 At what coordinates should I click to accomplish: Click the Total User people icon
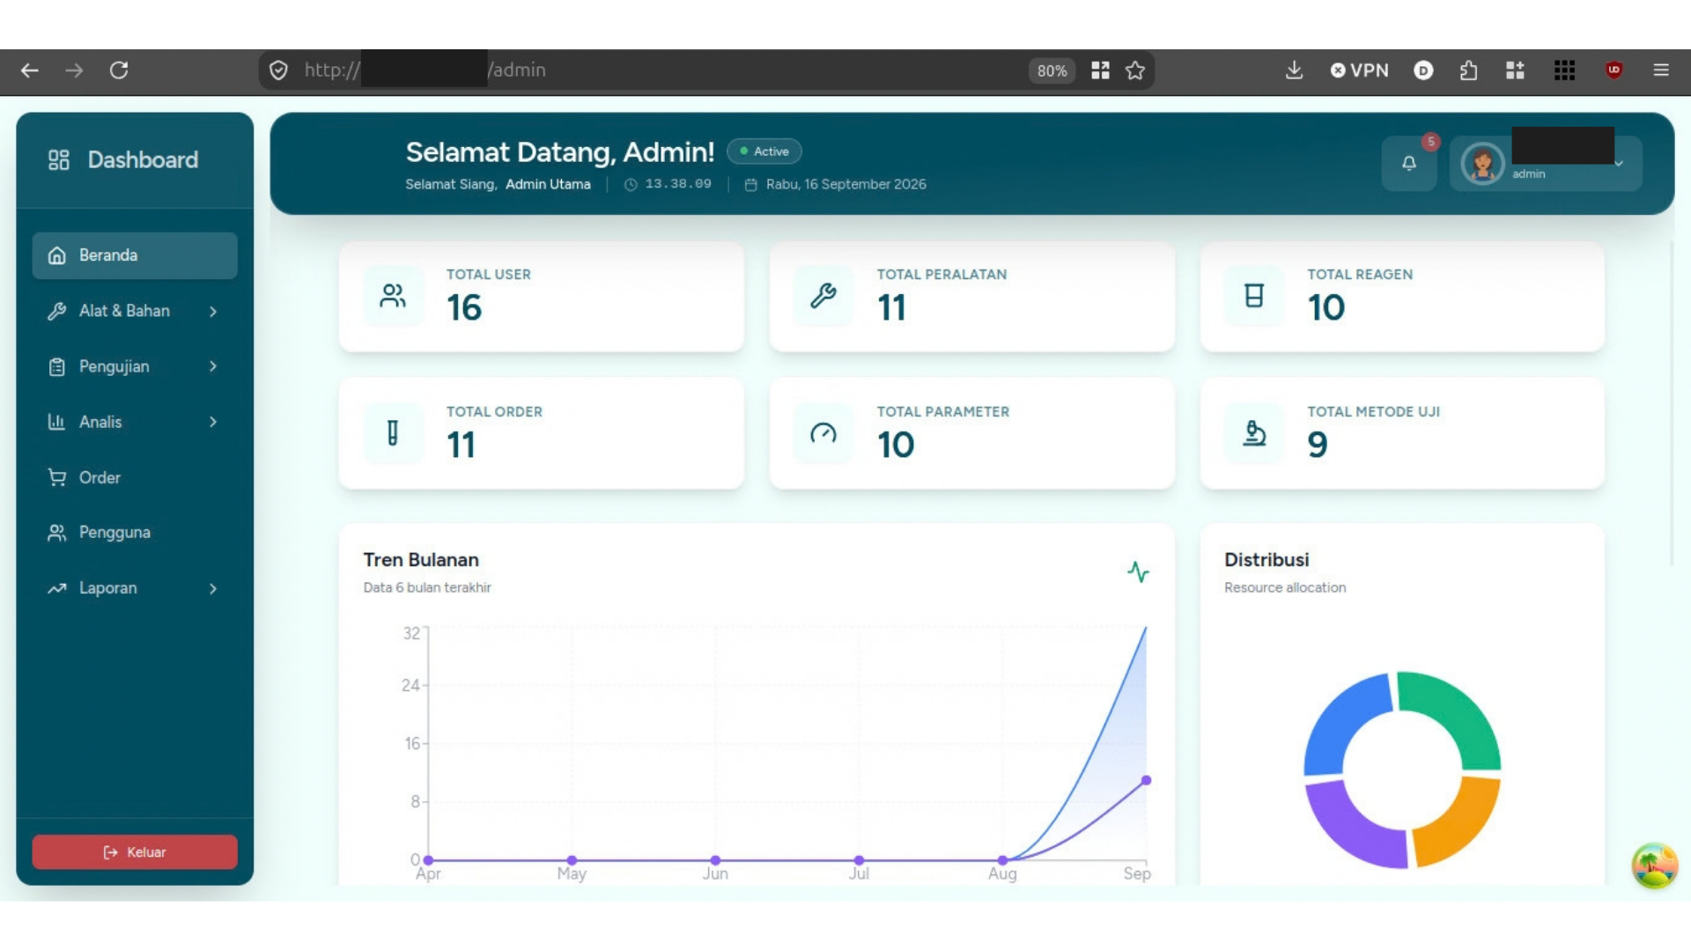point(393,296)
